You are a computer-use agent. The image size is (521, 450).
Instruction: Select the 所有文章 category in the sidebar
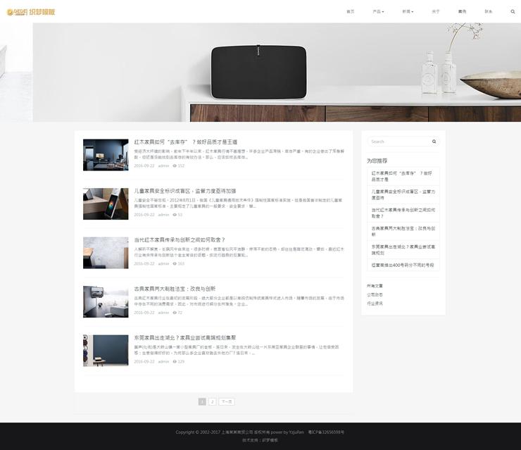[375, 286]
